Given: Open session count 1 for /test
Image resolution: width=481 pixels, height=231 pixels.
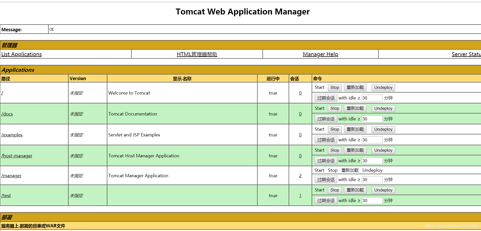Looking at the screenshot, I should [x=300, y=196].
